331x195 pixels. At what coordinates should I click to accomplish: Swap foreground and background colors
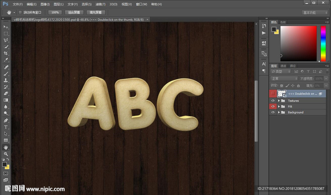[x=8, y=159]
